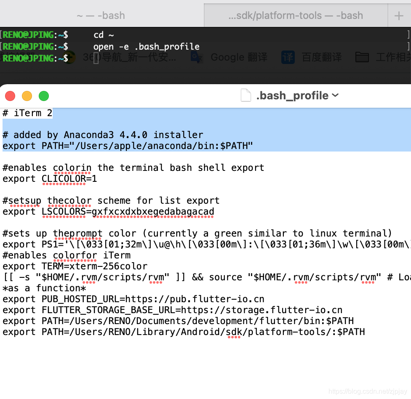Click the '#sets up theprompt color' comment

coord(197,234)
